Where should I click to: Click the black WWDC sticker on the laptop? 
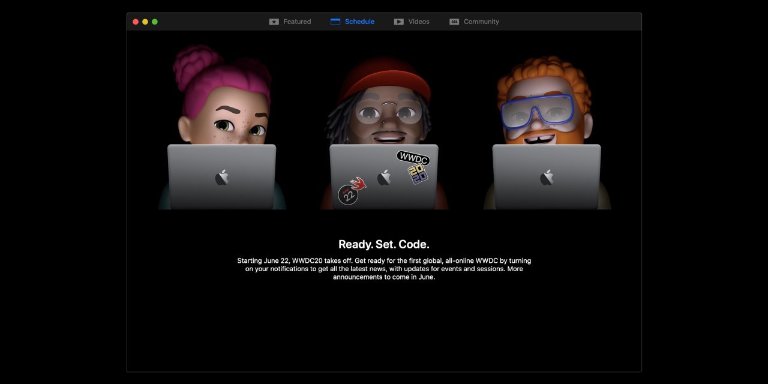(413, 158)
